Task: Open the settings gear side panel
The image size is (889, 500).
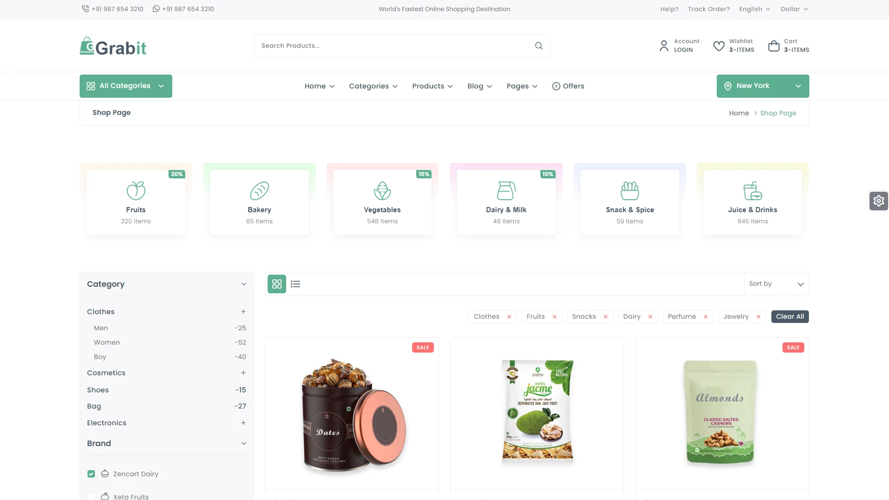Action: click(x=879, y=201)
